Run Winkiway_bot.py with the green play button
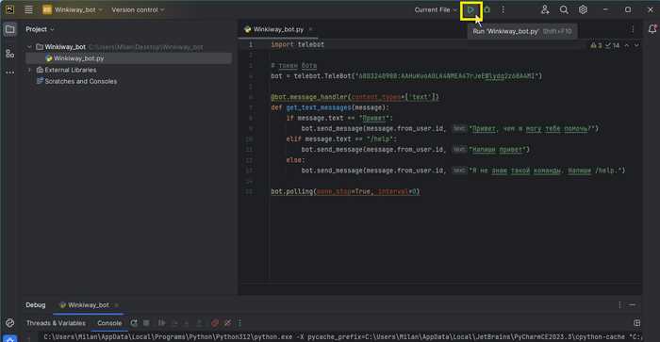This screenshot has height=342, width=660. coord(470,9)
